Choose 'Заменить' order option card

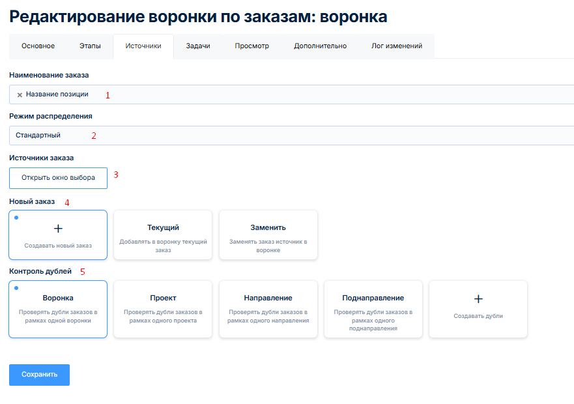[x=268, y=235]
